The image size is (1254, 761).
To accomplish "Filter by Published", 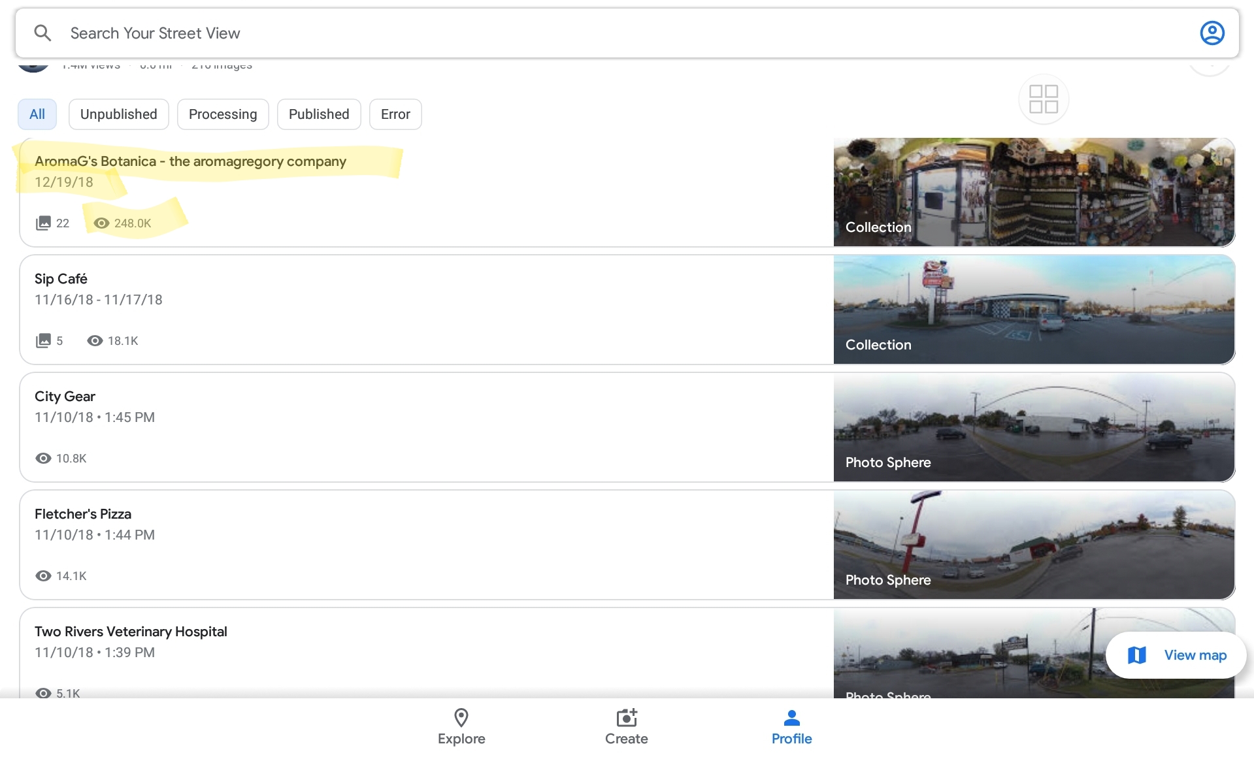I will pos(319,114).
